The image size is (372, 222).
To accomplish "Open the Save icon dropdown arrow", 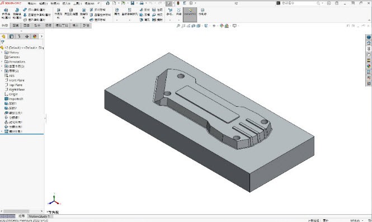I will pyautogui.click(x=137, y=3).
